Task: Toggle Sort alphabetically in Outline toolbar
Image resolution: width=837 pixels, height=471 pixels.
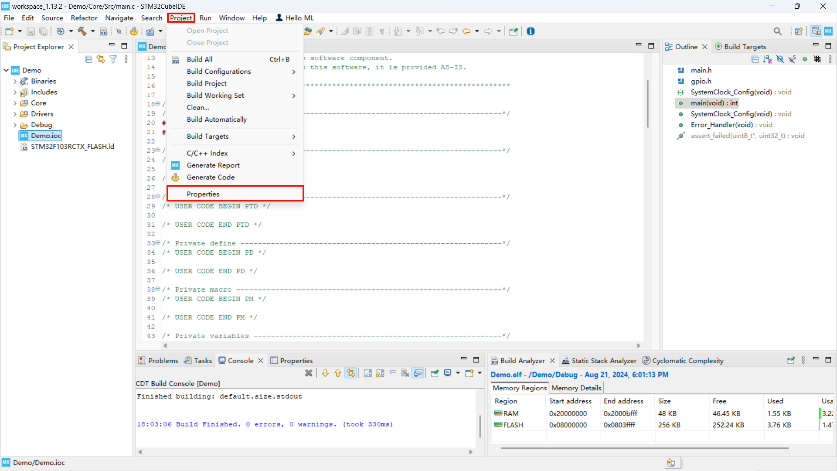Action: coord(768,59)
